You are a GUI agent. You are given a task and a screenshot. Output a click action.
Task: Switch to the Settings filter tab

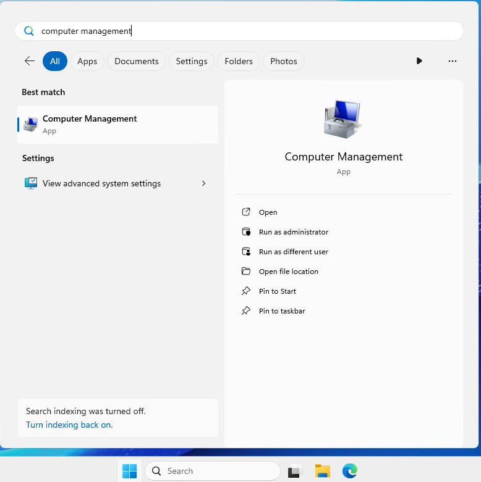(x=192, y=61)
